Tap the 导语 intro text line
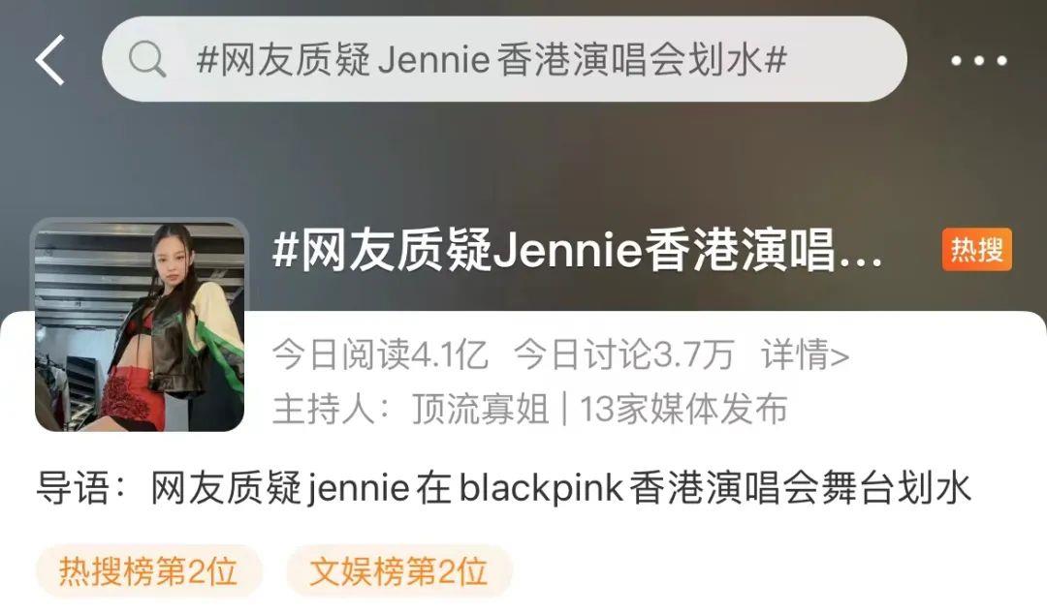The width and height of the screenshot is (1047, 614). click(503, 488)
